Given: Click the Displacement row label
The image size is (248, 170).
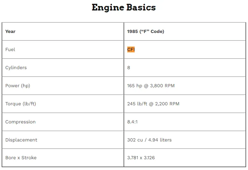Looking at the screenshot, I should pyautogui.click(x=21, y=140).
